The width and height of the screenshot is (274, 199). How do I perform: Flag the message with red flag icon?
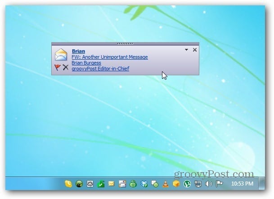pos(57,67)
